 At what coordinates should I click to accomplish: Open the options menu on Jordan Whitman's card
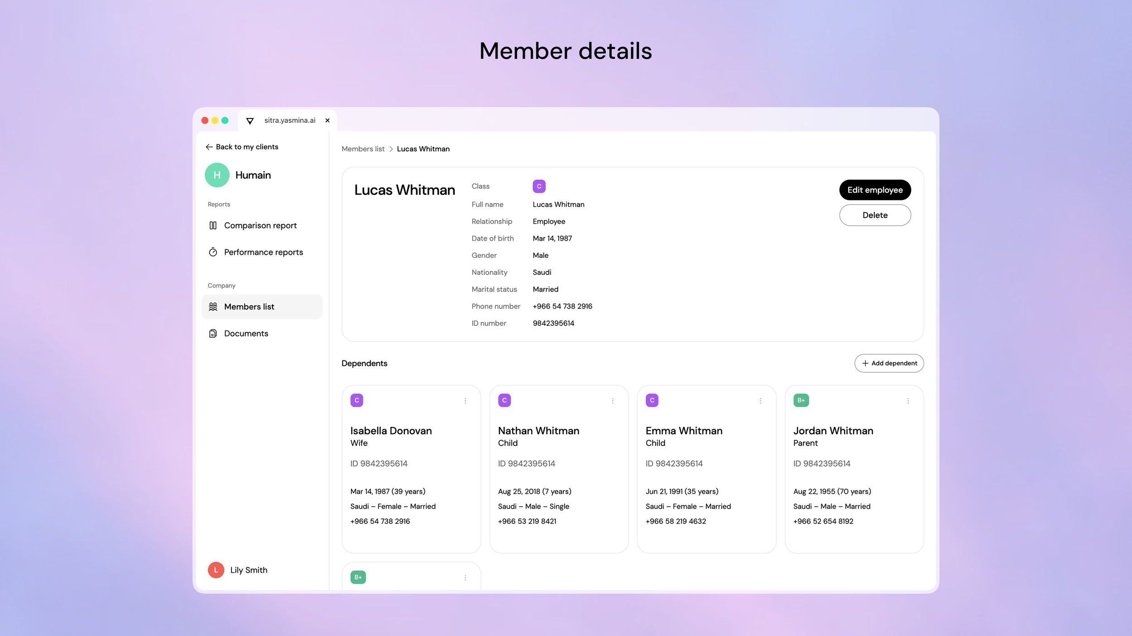tap(908, 401)
